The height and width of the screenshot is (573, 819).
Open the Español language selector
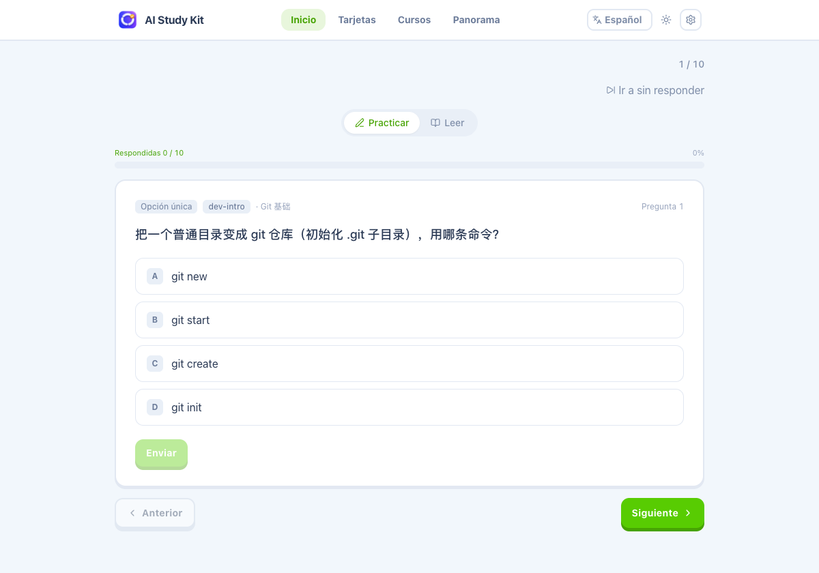click(620, 20)
